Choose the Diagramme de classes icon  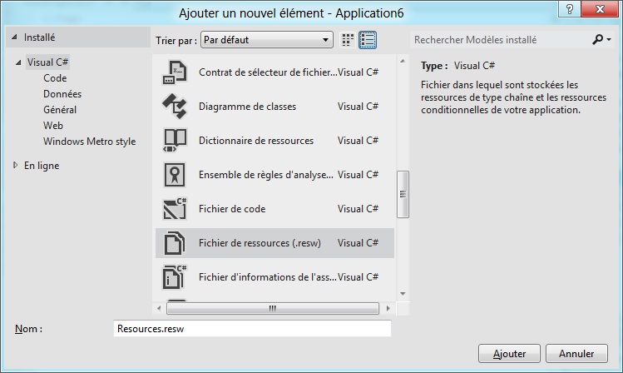coord(175,107)
